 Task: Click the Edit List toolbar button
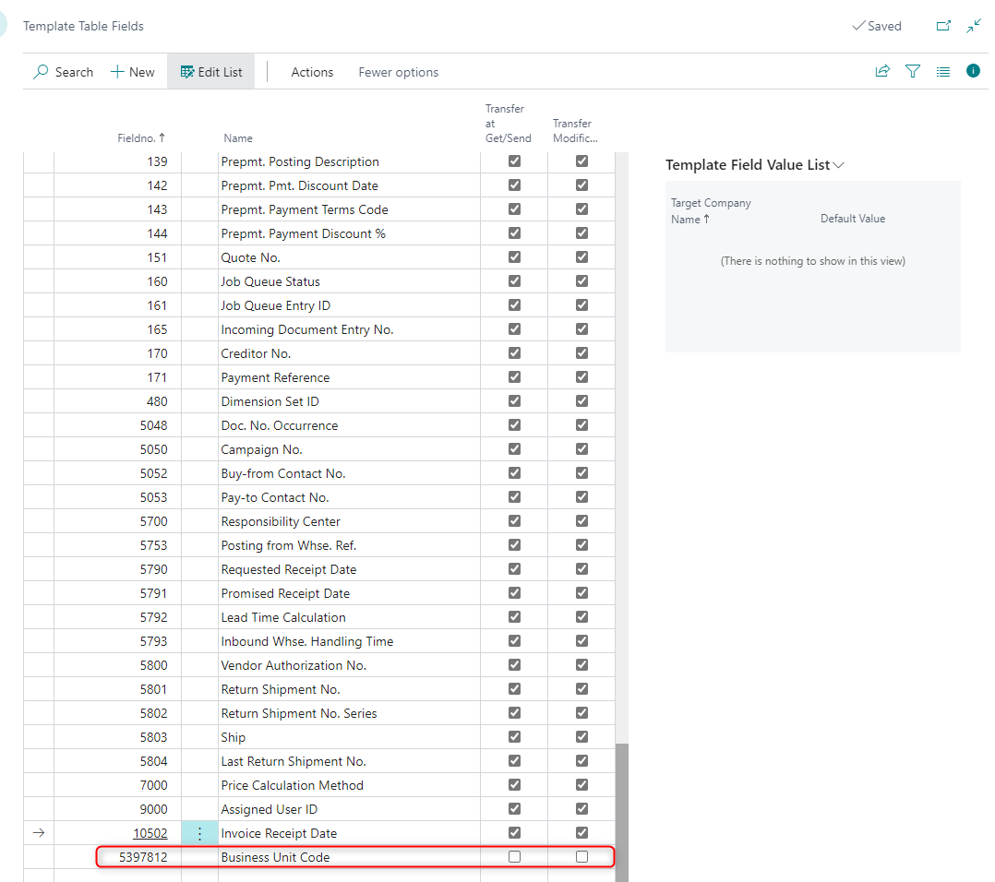[x=210, y=71]
